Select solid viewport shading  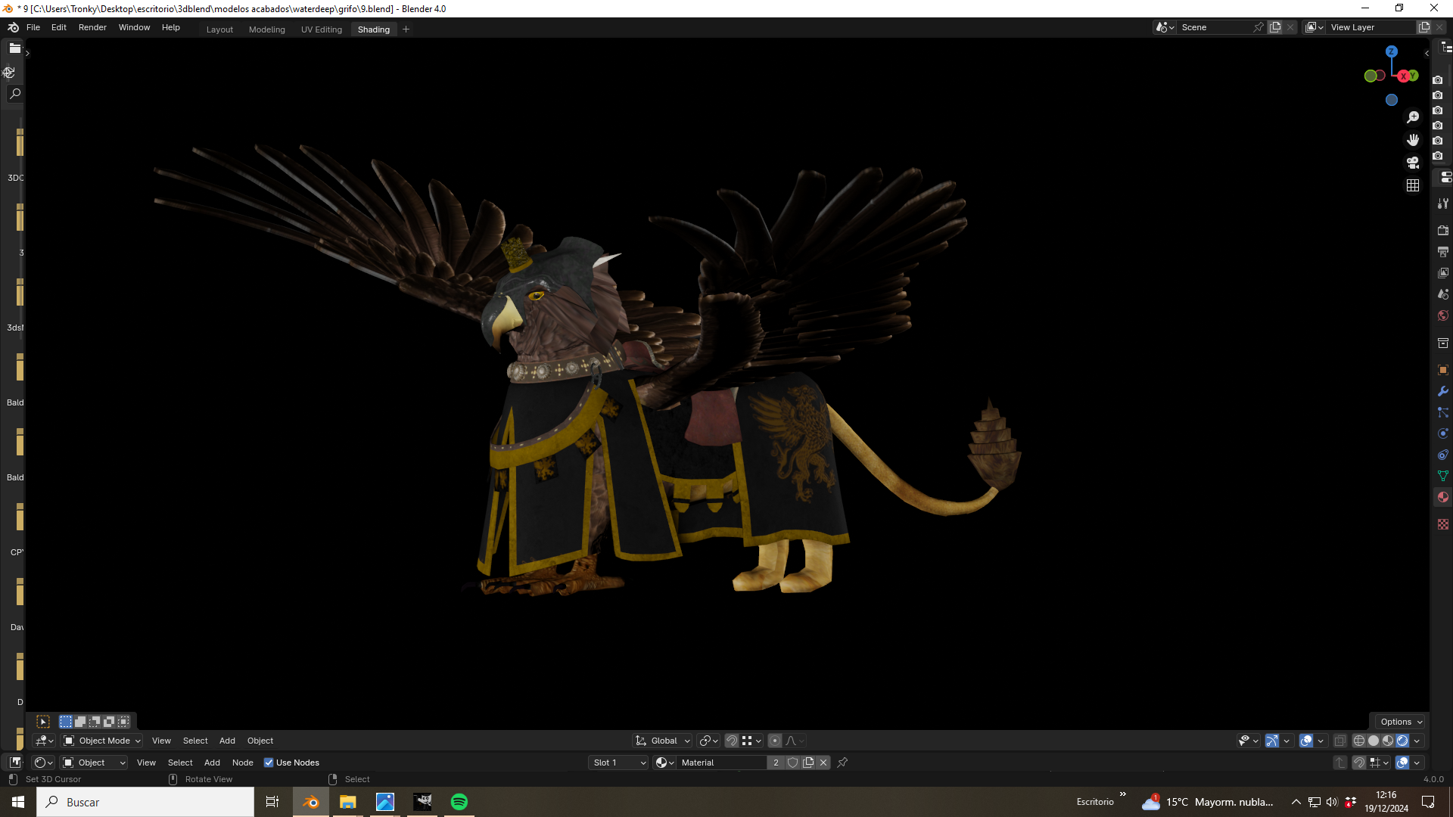(1374, 741)
